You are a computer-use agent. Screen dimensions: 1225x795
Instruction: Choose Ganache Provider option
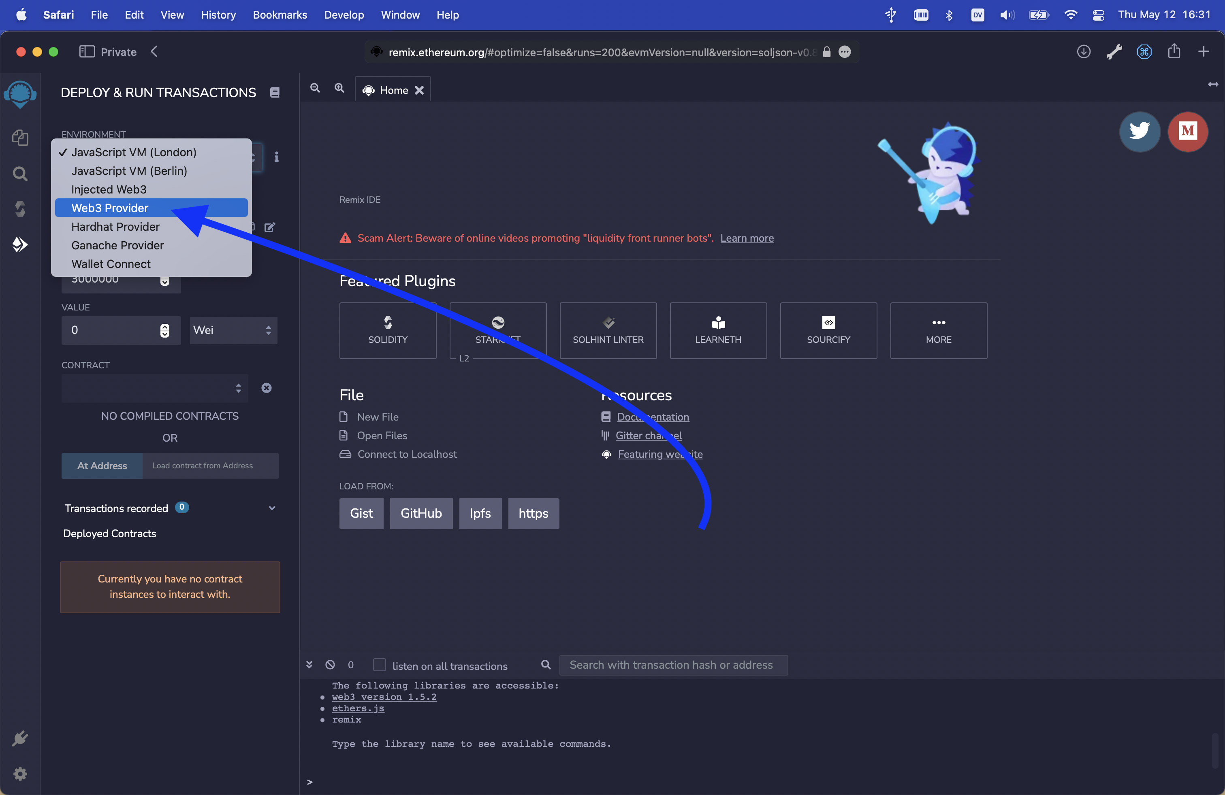coord(117,245)
